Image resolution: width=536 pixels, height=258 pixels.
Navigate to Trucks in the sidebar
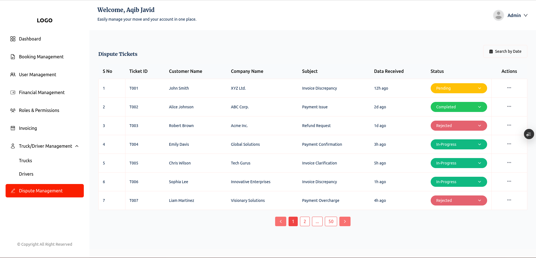click(25, 161)
